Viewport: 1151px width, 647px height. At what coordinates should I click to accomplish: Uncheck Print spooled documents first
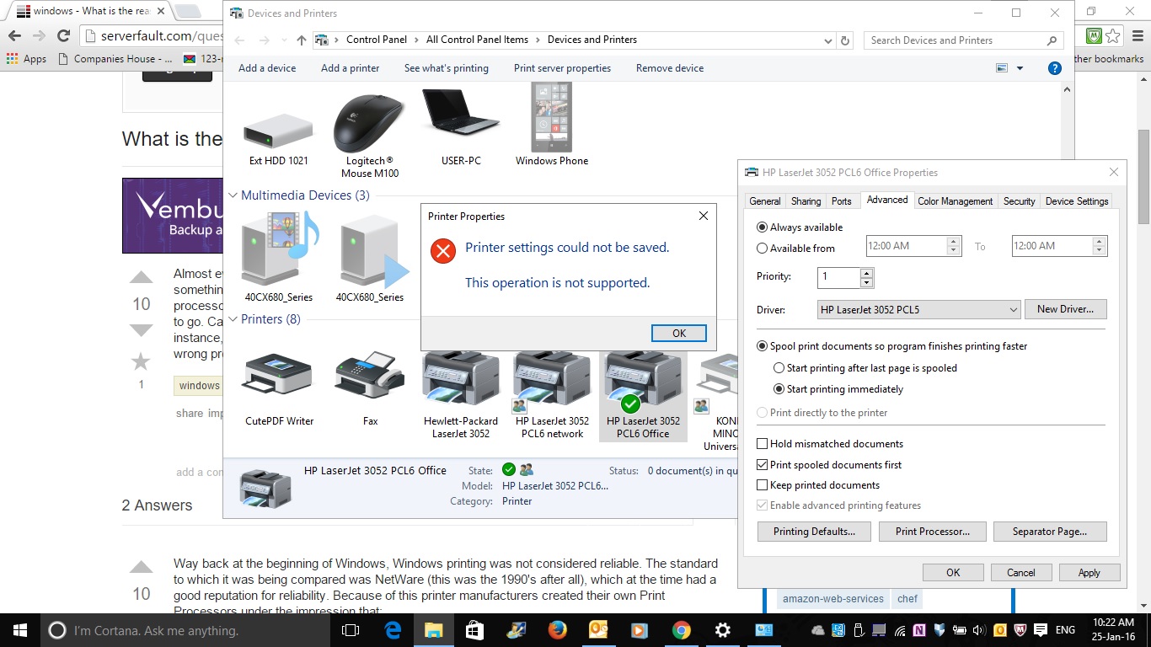(x=763, y=465)
